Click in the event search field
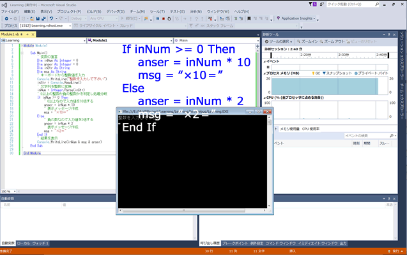 367,136
